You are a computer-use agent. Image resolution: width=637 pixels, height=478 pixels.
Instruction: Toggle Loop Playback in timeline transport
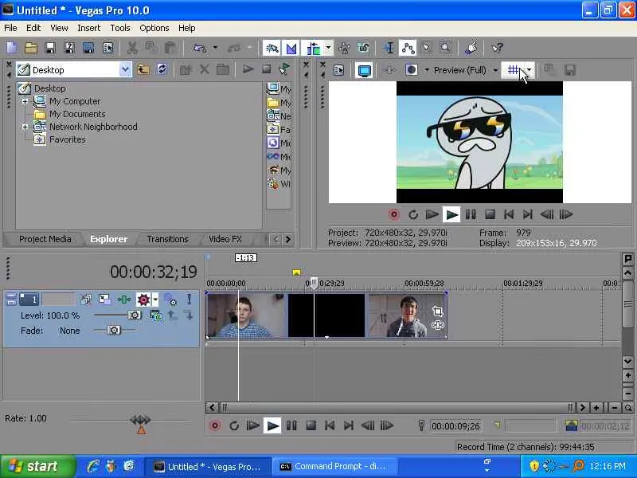point(234,426)
